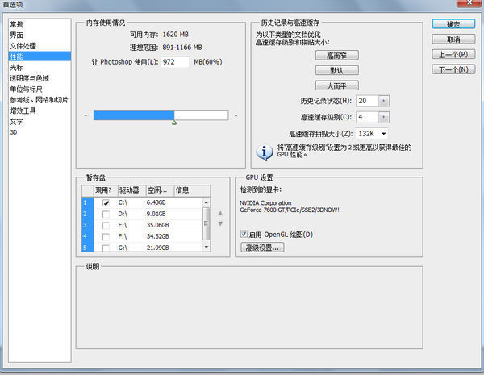The width and height of the screenshot is (484, 375).
Task: Click 驱动器 column header
Action: click(x=131, y=190)
